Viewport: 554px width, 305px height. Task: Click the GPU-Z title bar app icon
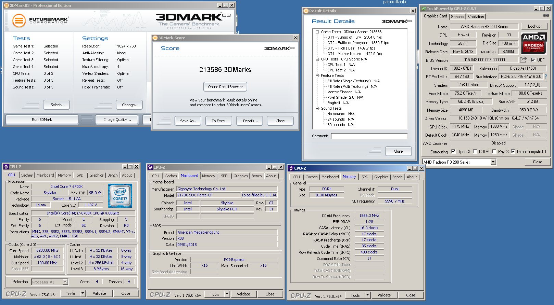coord(424,9)
